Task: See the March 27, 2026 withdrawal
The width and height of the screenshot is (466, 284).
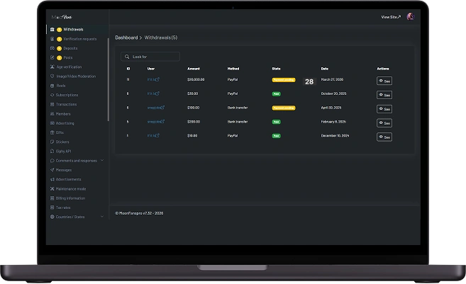Action: click(x=384, y=81)
